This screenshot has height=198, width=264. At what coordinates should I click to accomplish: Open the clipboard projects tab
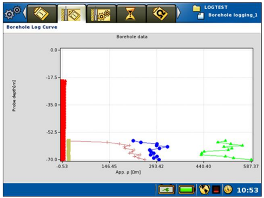[x=42, y=14]
